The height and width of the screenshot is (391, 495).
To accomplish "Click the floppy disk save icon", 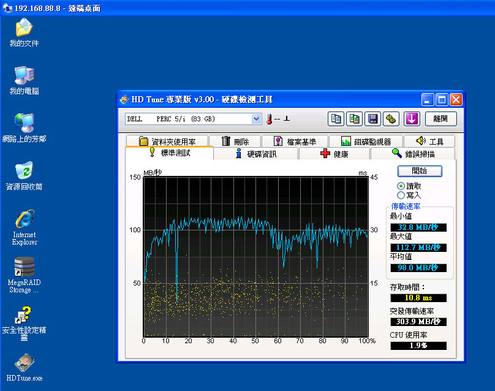I will point(372,118).
